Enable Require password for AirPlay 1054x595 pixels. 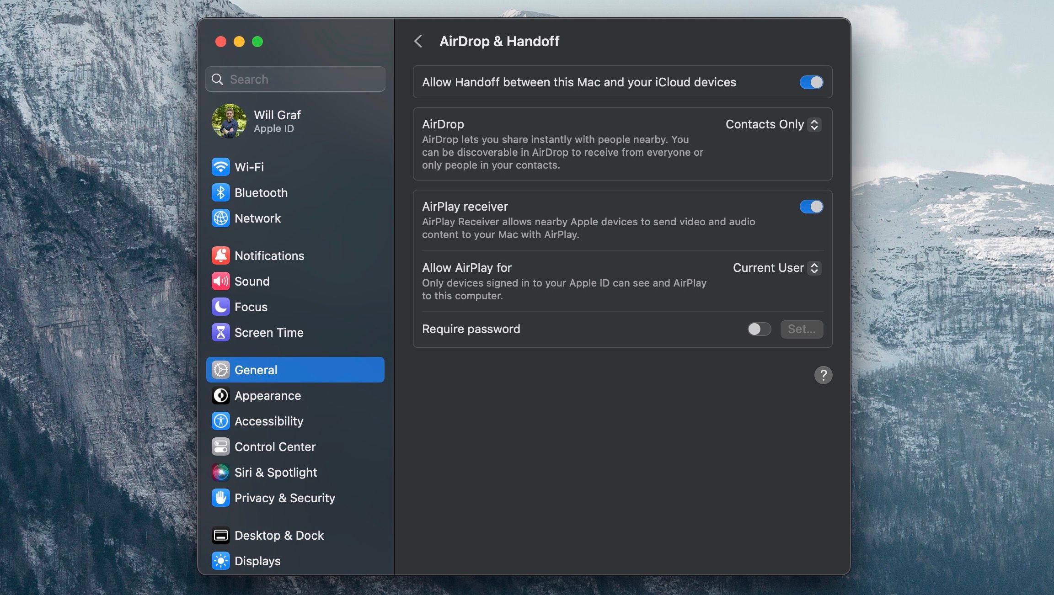pos(759,329)
